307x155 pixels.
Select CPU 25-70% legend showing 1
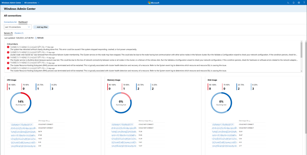click(39, 87)
